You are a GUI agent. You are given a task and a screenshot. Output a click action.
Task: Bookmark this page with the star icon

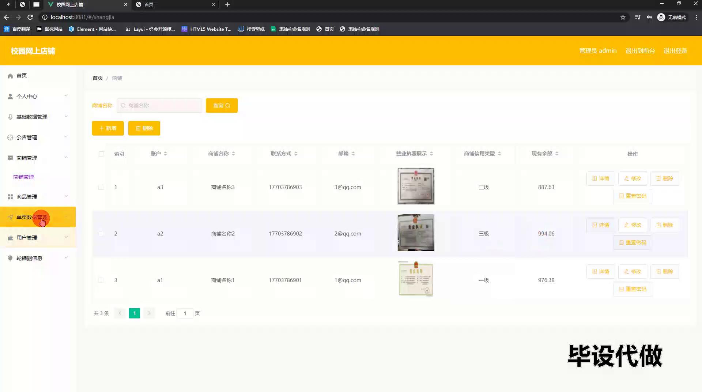point(623,17)
